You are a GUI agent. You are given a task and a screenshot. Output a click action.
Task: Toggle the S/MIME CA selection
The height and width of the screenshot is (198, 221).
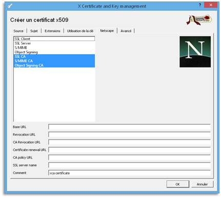tap(54, 61)
